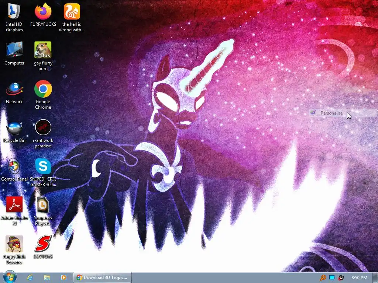The width and height of the screenshot is (378, 283).
Task: Launch Internet Explorer from the taskbar
Action: (x=30, y=277)
